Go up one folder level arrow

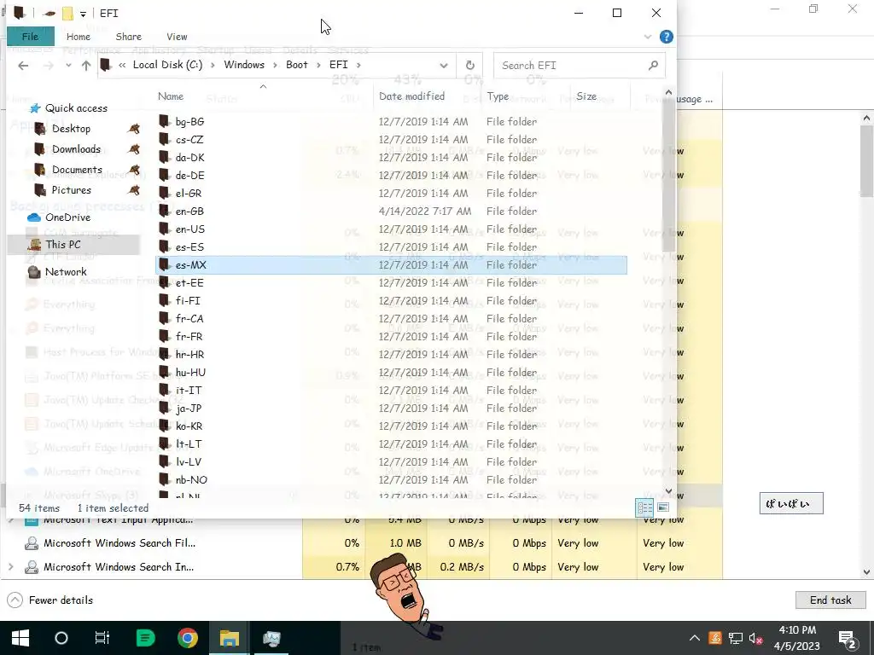click(x=86, y=66)
